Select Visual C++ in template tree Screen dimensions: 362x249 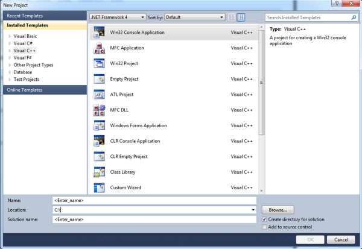25,51
